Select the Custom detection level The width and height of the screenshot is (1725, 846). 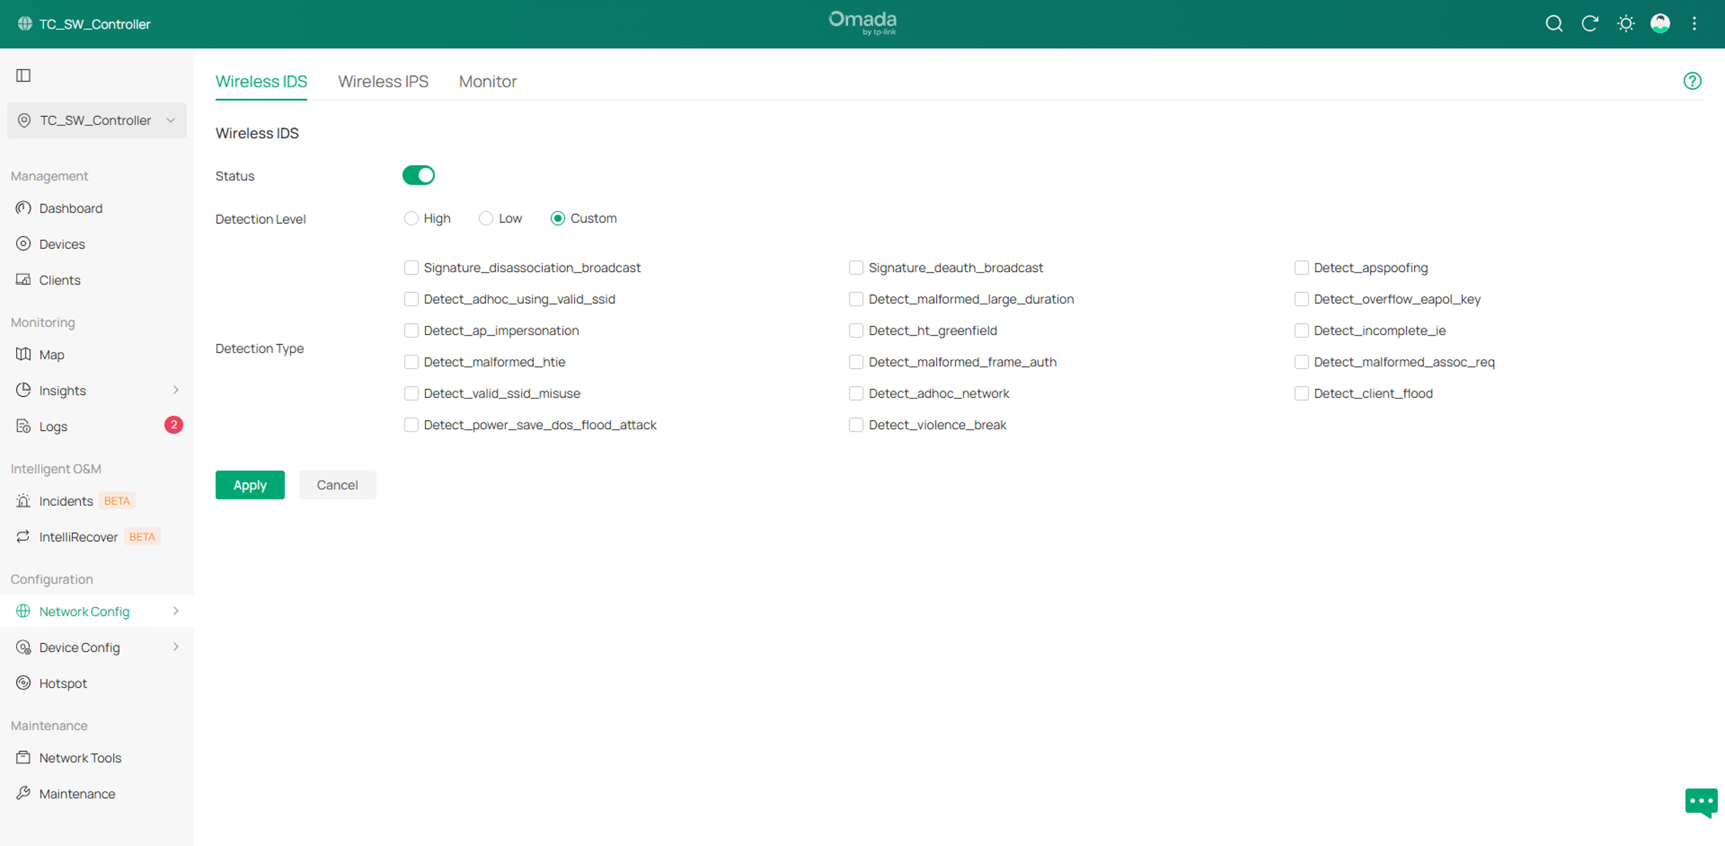(x=558, y=218)
